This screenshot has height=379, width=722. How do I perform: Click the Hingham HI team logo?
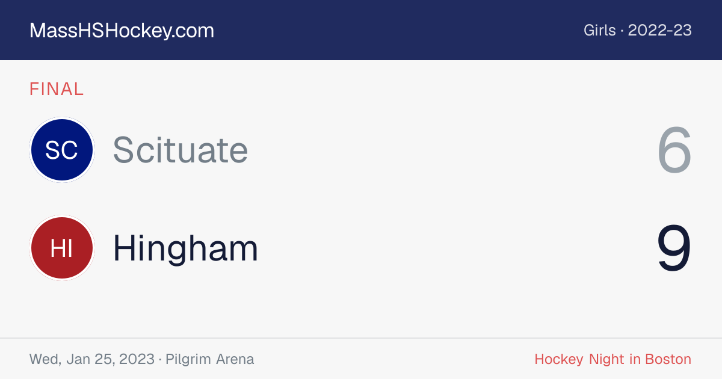click(61, 248)
